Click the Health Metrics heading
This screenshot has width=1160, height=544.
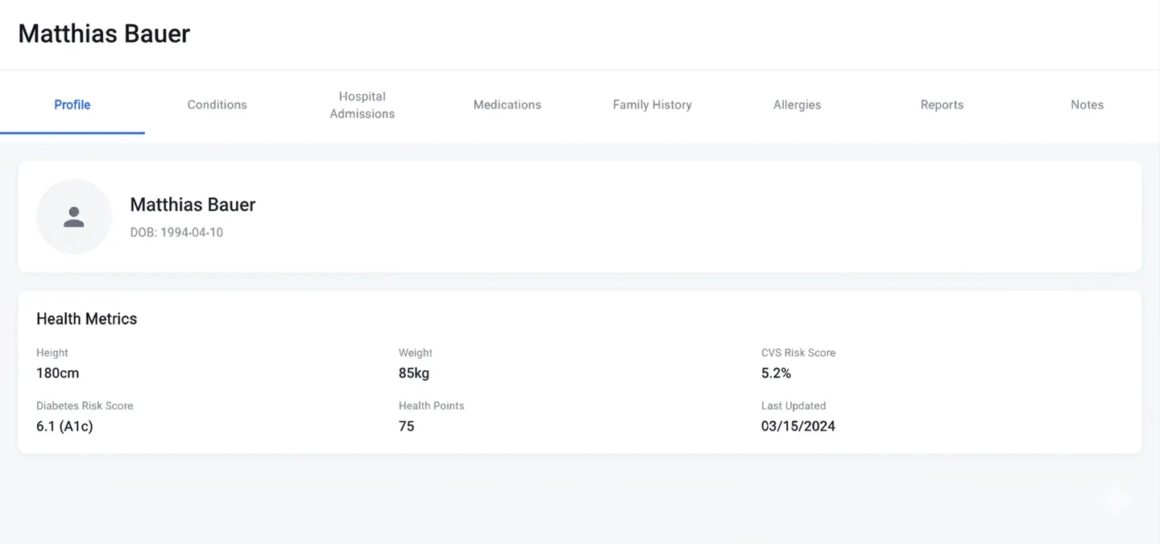[87, 319]
